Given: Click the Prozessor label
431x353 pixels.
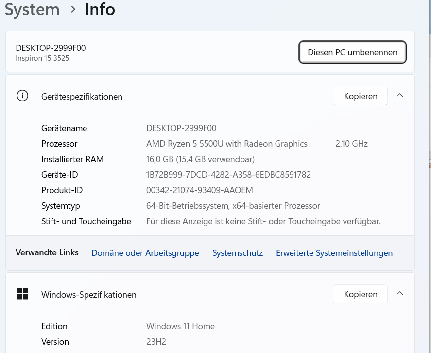Looking at the screenshot, I should click(59, 144).
